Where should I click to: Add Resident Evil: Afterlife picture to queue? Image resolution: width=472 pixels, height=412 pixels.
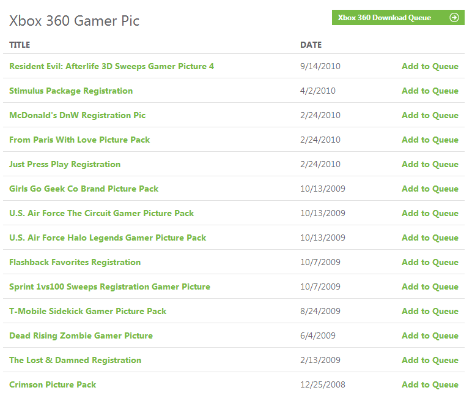click(x=430, y=66)
